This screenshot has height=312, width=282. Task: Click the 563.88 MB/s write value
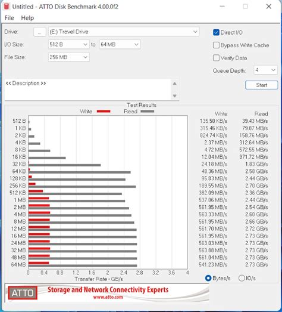[213, 250]
